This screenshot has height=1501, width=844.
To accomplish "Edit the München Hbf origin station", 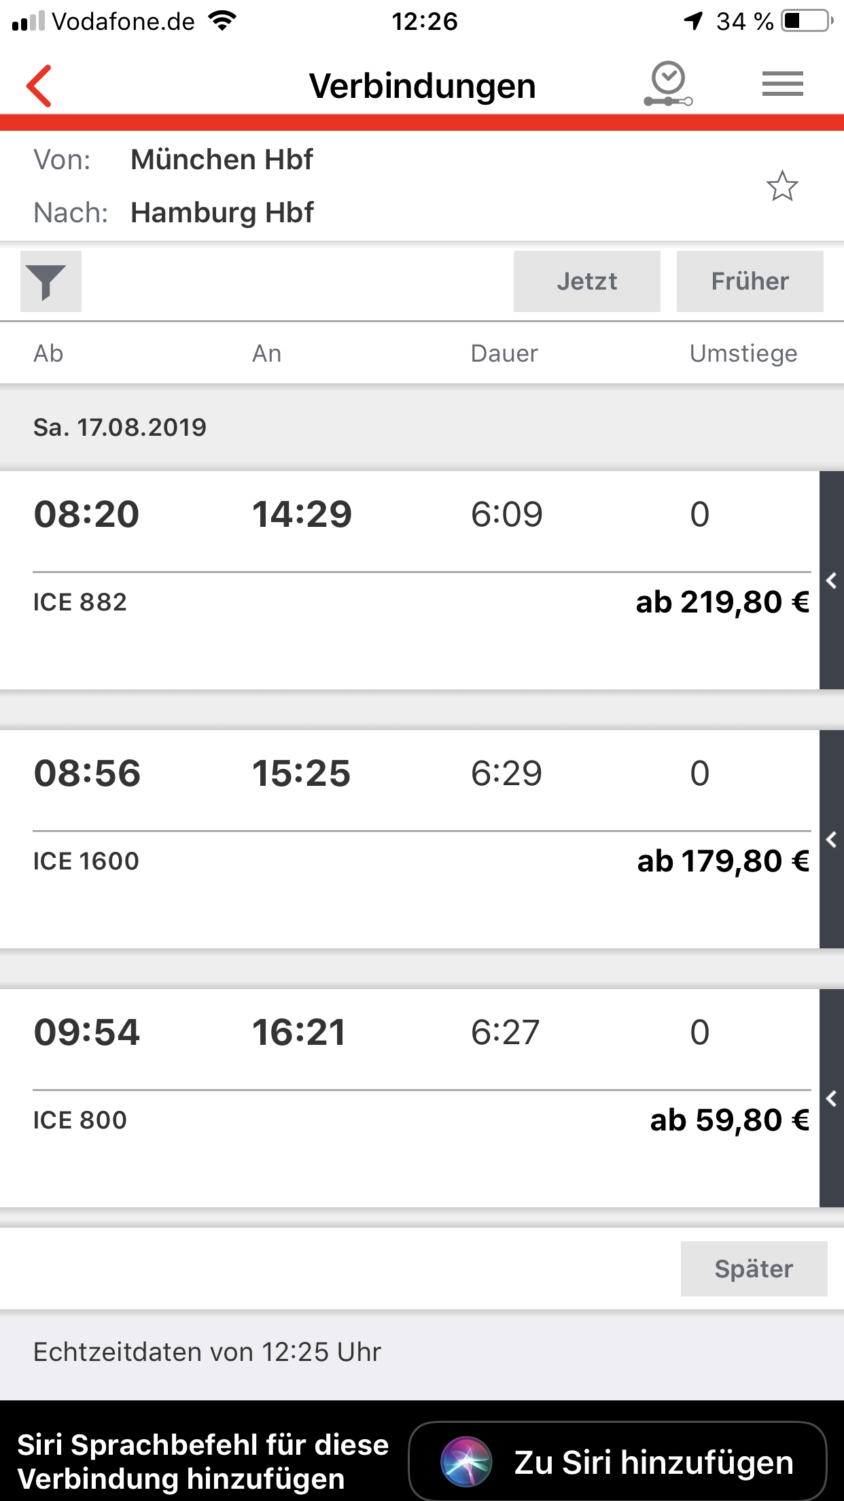I will [x=222, y=160].
